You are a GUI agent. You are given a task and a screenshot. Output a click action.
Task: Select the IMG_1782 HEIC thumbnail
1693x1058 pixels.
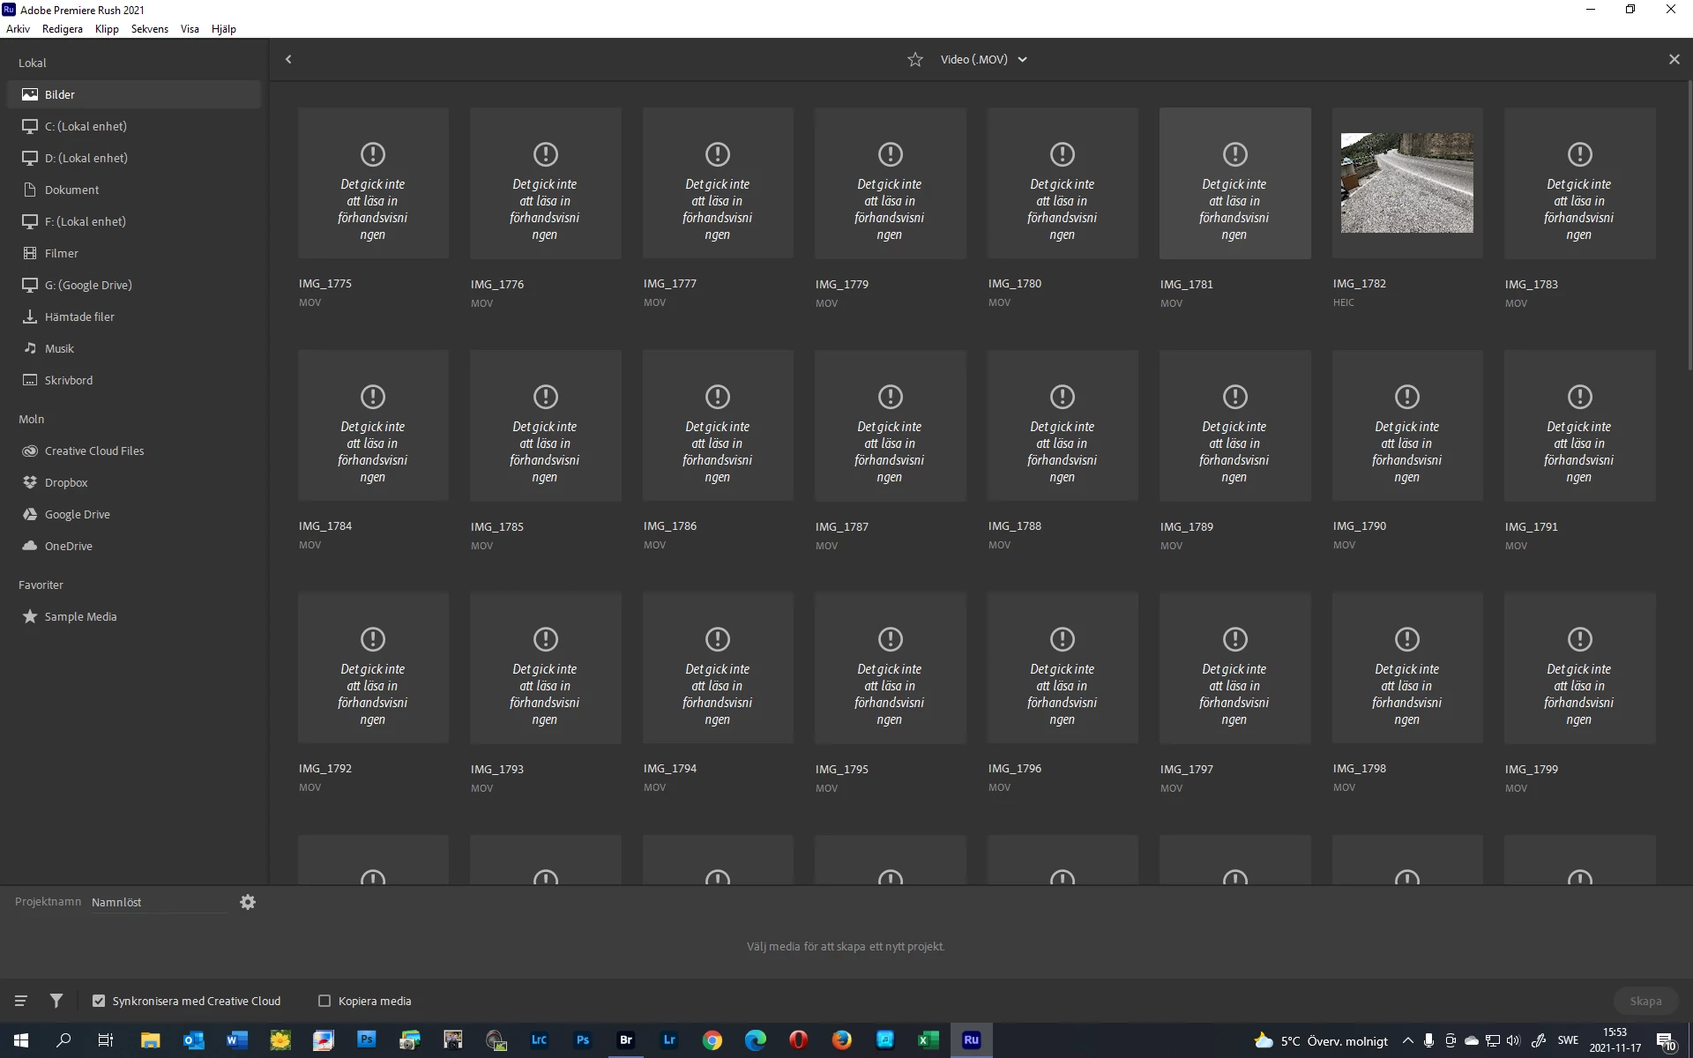1406,183
